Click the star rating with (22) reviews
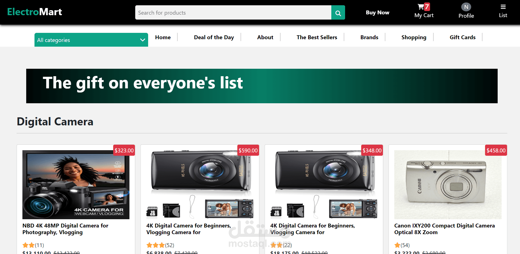Screen dimensions: 520x254 (x=281, y=245)
